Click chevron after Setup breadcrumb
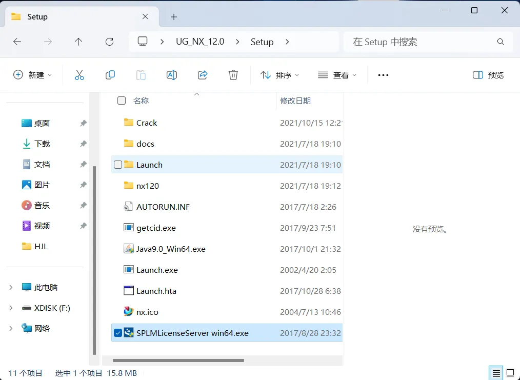The height and width of the screenshot is (380, 520). pyautogui.click(x=287, y=42)
